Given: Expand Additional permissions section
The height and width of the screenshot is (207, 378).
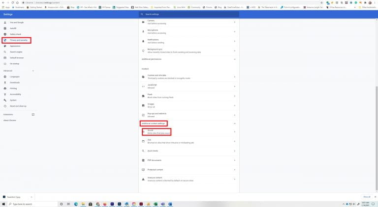Looking at the screenshot, I should click(x=189, y=59).
